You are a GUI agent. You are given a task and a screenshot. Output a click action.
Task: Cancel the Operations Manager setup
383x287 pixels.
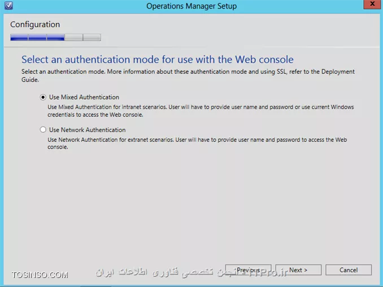click(349, 270)
